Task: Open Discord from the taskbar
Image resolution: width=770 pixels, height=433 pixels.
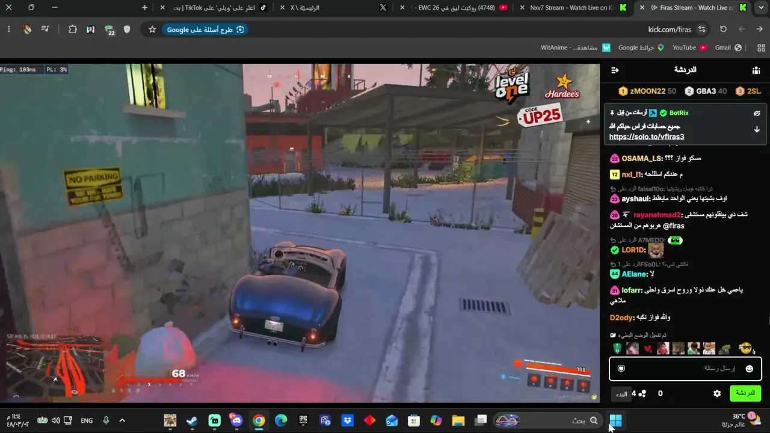Action: 236,420
